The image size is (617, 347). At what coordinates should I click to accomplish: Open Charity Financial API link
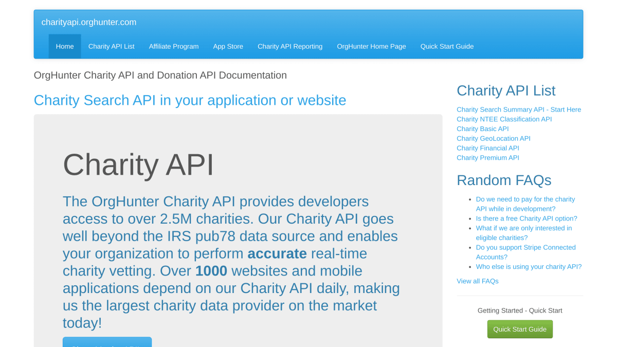[488, 148]
